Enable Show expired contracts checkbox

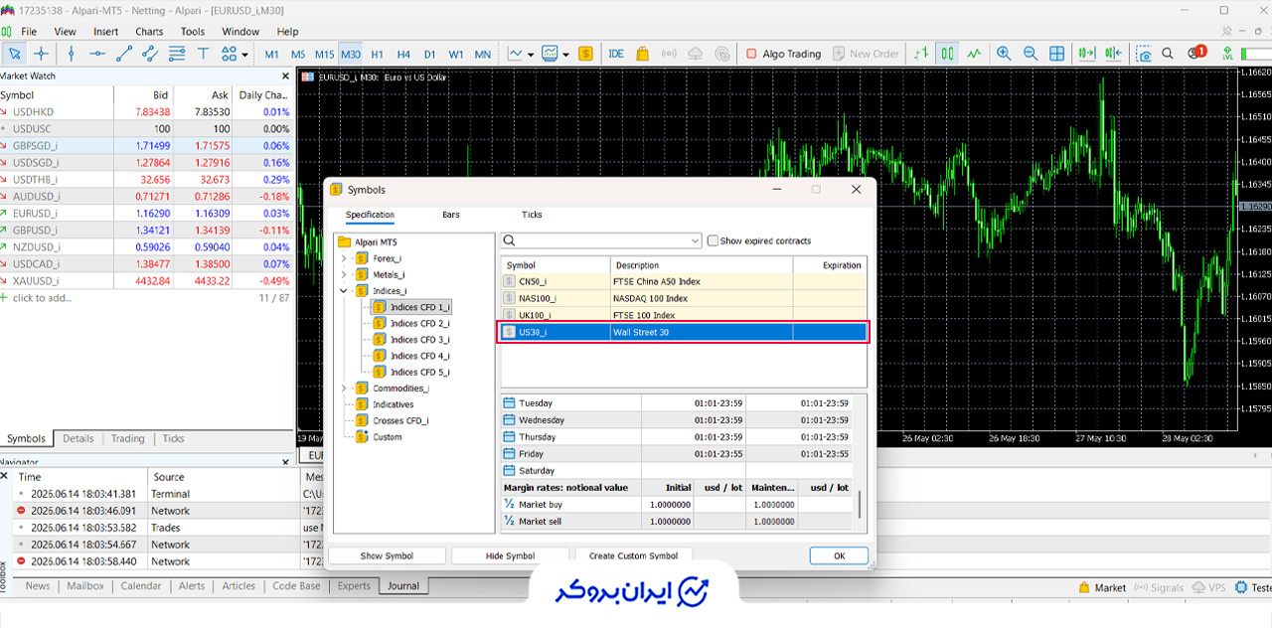[713, 240]
